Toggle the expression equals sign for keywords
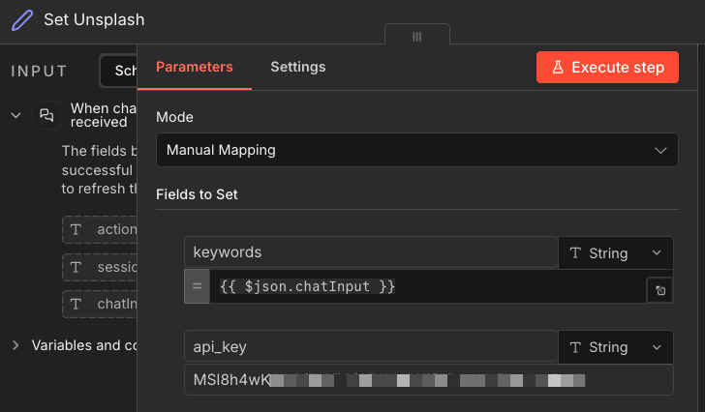This screenshot has height=412, width=705. 197,287
